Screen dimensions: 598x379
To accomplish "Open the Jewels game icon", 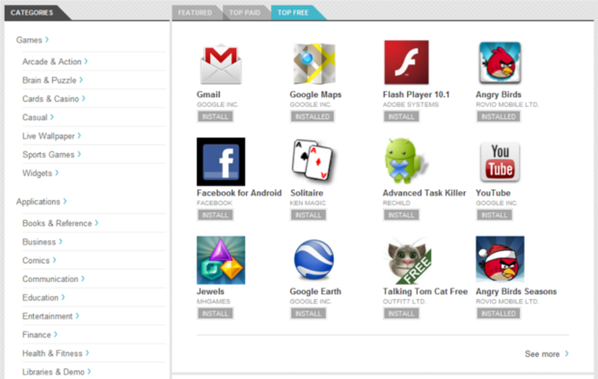I will pyautogui.click(x=221, y=260).
